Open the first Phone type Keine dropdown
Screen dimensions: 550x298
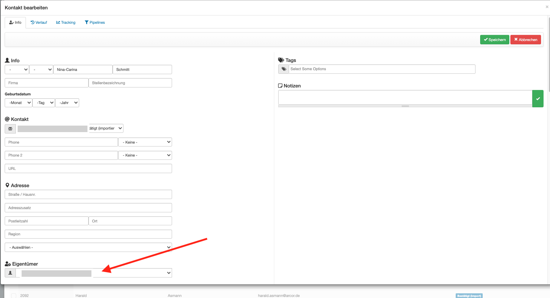point(145,142)
